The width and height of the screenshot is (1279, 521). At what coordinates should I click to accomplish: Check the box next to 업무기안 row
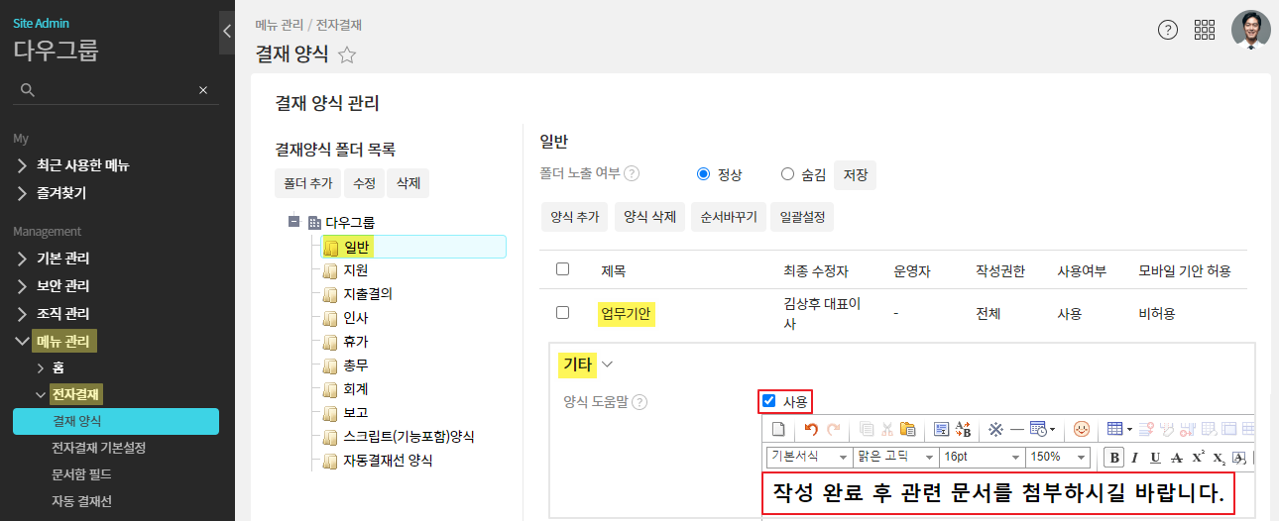[563, 313]
